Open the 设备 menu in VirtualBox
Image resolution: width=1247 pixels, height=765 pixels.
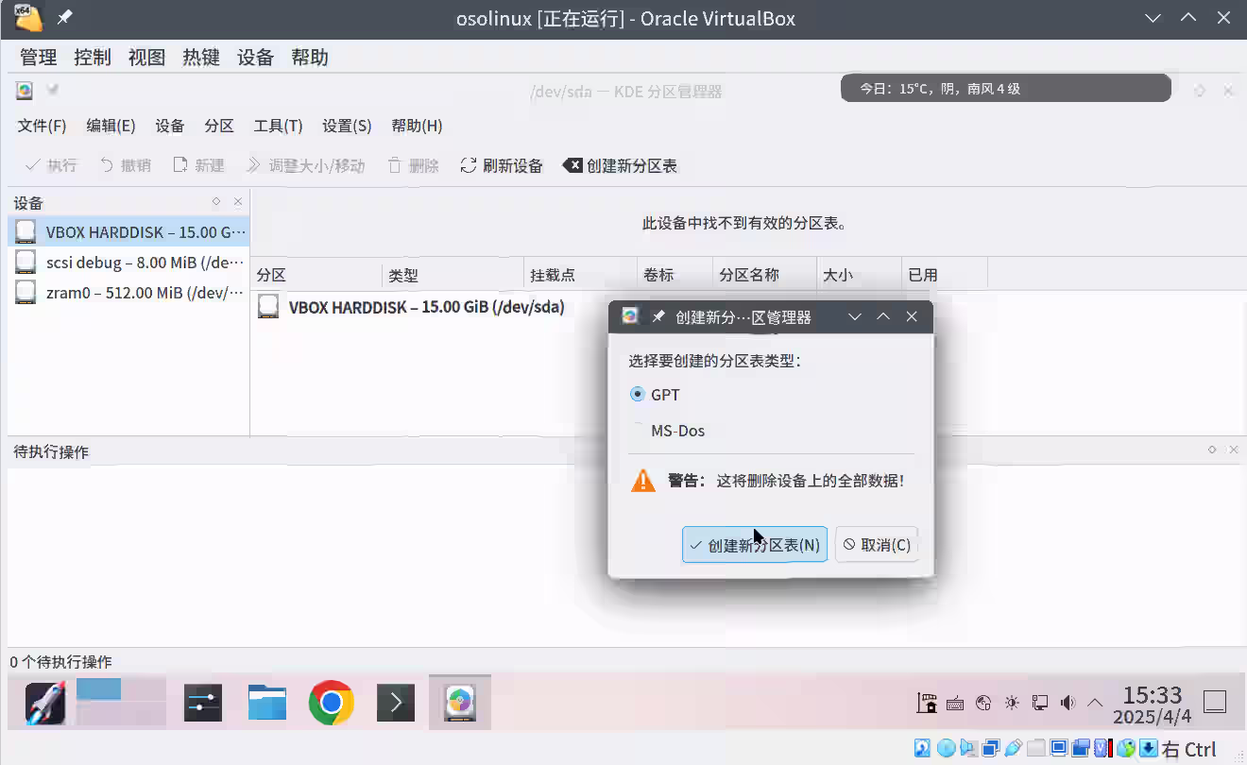tap(254, 57)
